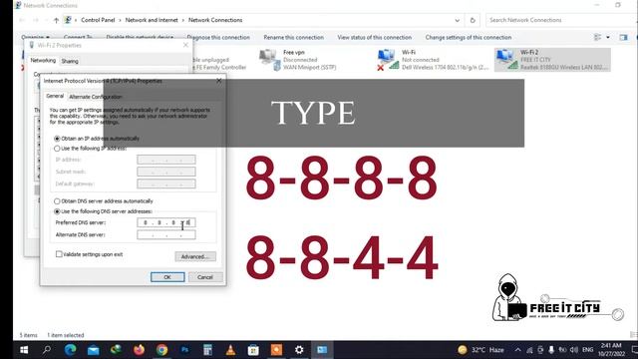This screenshot has height=359, width=638.
Task: Click the Alternate DNS server field
Action: pos(166,235)
